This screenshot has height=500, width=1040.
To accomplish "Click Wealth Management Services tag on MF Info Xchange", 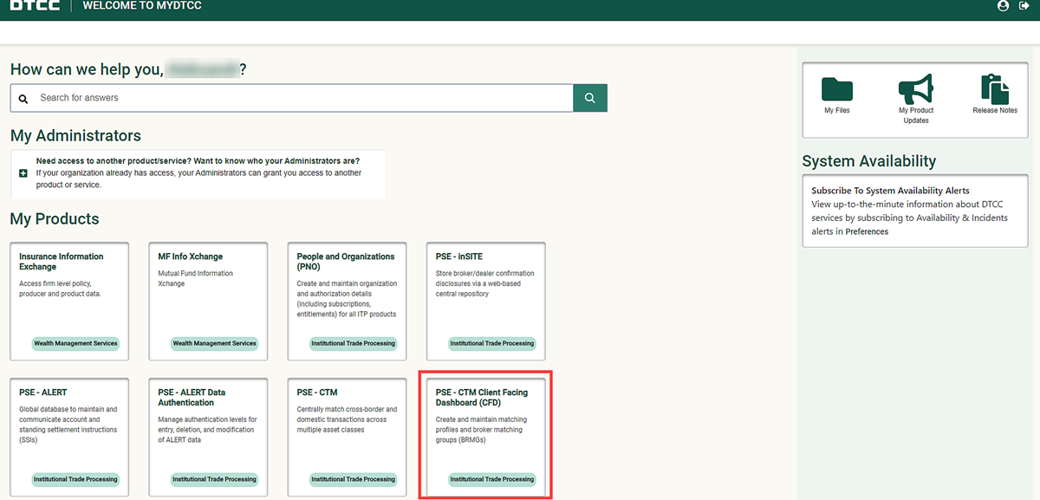I will tap(214, 343).
